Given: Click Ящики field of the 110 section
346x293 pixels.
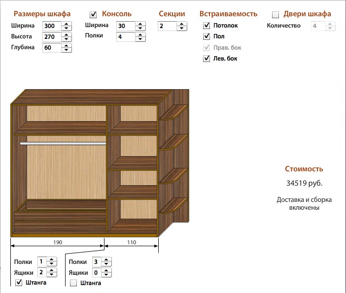Looking at the screenshot, I should click(x=97, y=273).
